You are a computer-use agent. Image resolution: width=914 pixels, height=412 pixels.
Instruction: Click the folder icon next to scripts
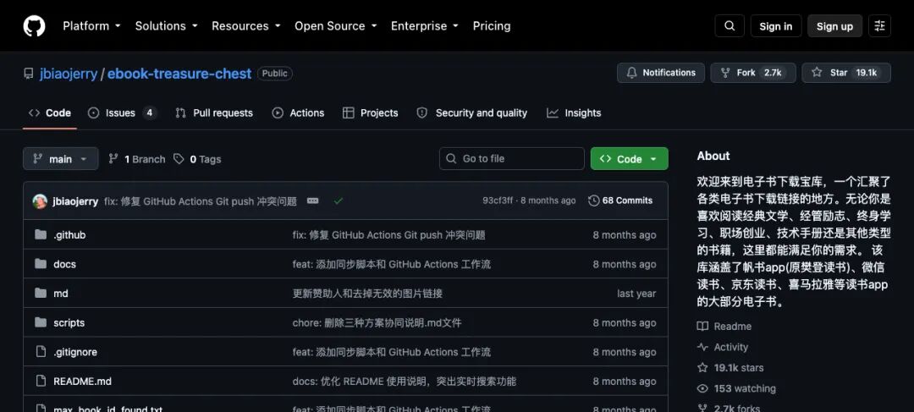point(41,322)
